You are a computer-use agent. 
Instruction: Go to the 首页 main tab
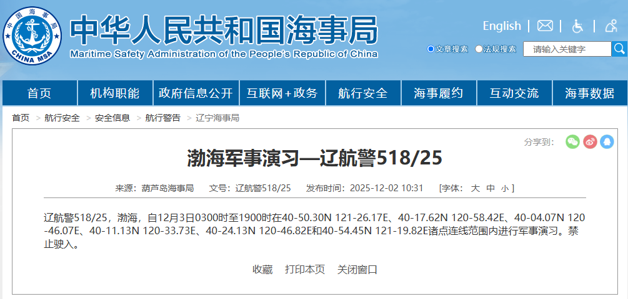pos(39,93)
